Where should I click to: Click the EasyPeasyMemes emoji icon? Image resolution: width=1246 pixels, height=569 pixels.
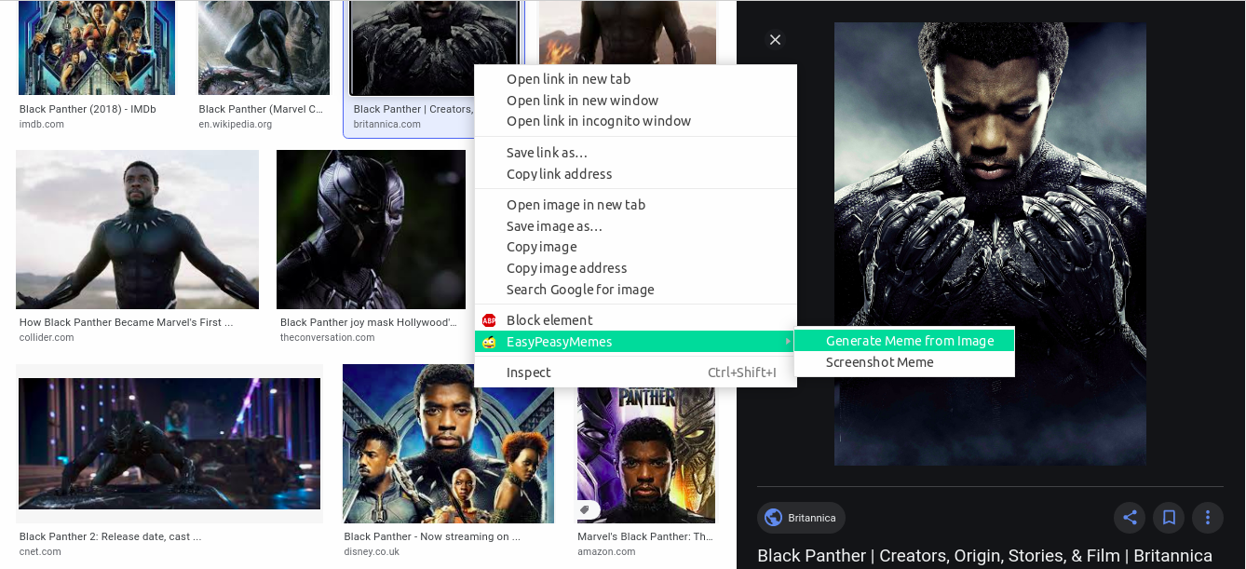pyautogui.click(x=489, y=342)
